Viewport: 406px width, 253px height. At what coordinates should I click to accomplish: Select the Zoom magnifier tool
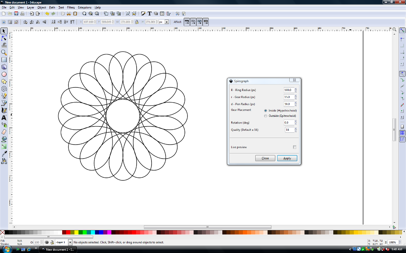pos(4,52)
